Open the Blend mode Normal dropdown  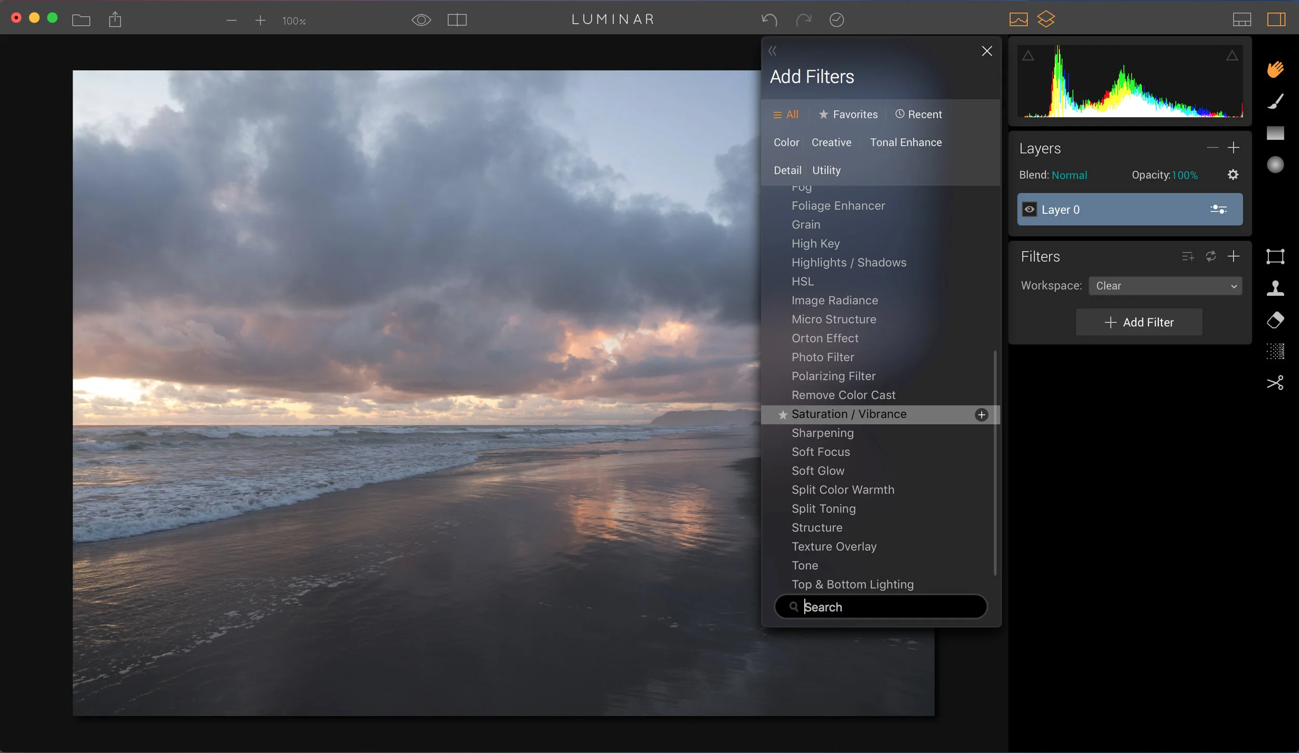(1069, 175)
